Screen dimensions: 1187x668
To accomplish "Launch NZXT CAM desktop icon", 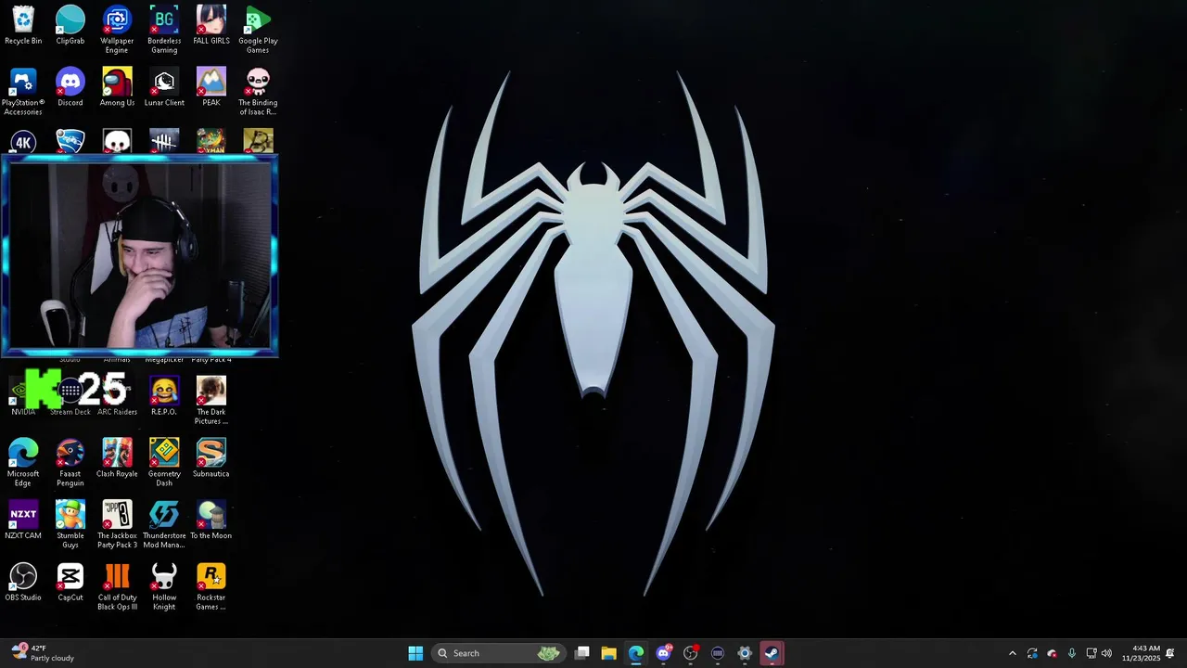I will click(23, 520).
